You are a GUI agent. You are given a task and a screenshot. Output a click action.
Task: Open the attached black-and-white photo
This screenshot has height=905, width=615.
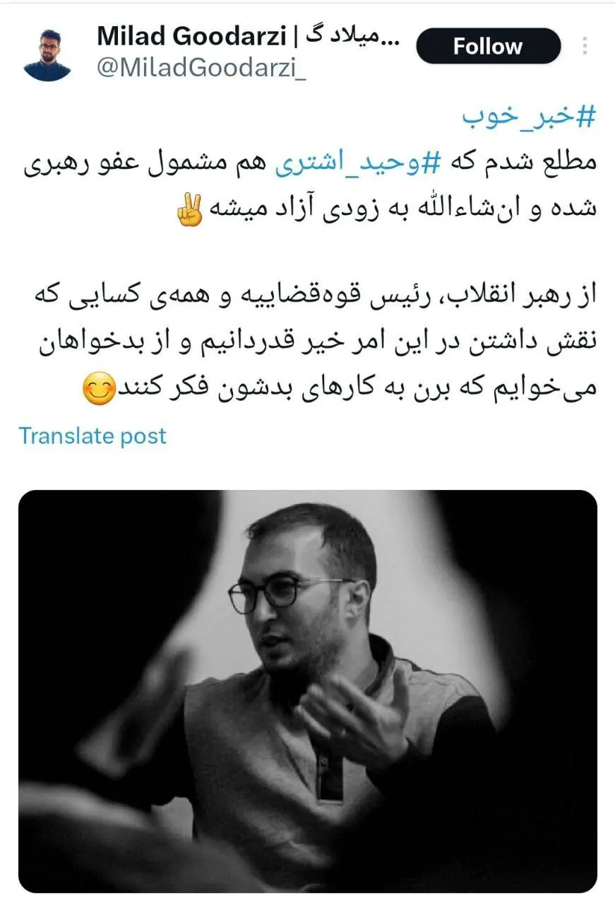tap(308, 691)
